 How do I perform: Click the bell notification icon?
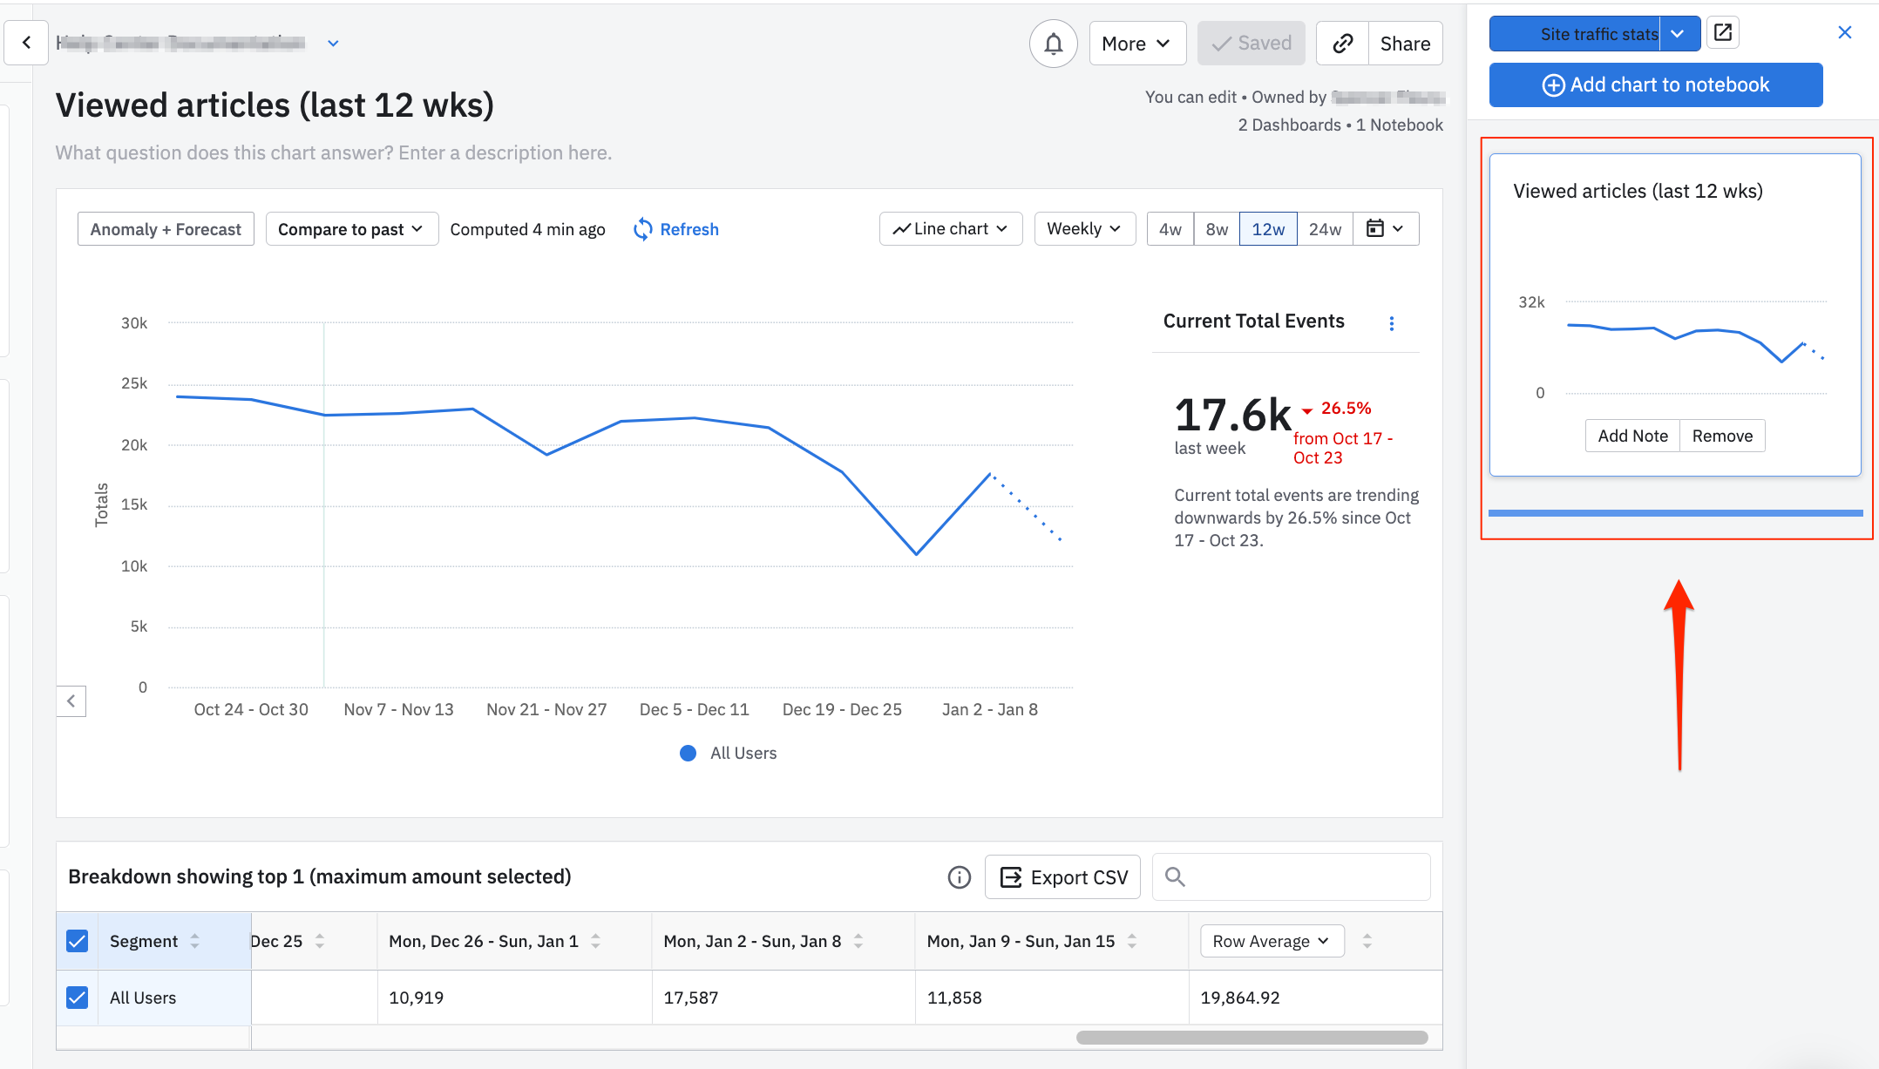1053,43
